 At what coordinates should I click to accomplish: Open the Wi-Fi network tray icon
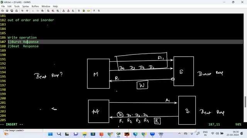pos(213,133)
